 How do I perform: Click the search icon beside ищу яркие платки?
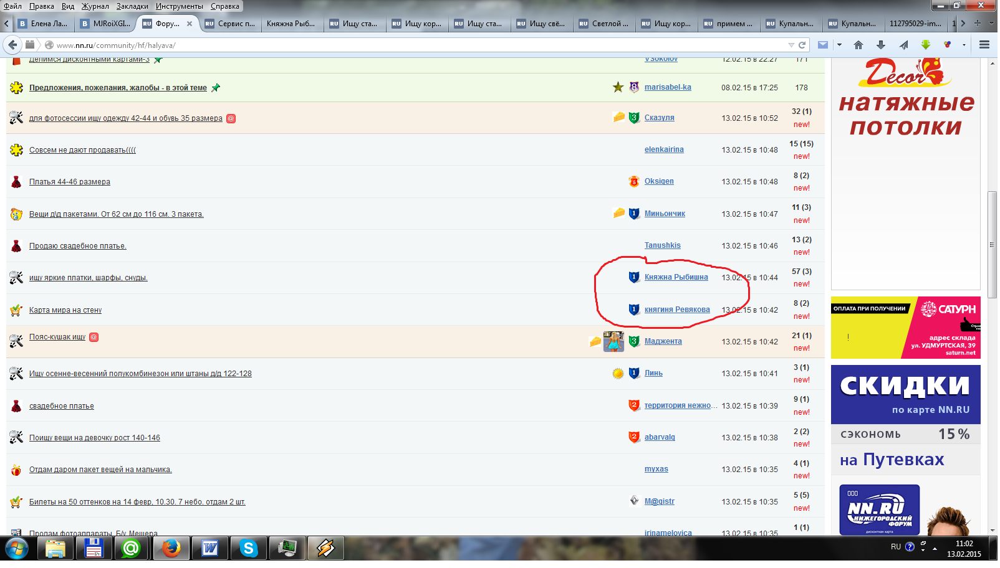pyautogui.click(x=16, y=278)
